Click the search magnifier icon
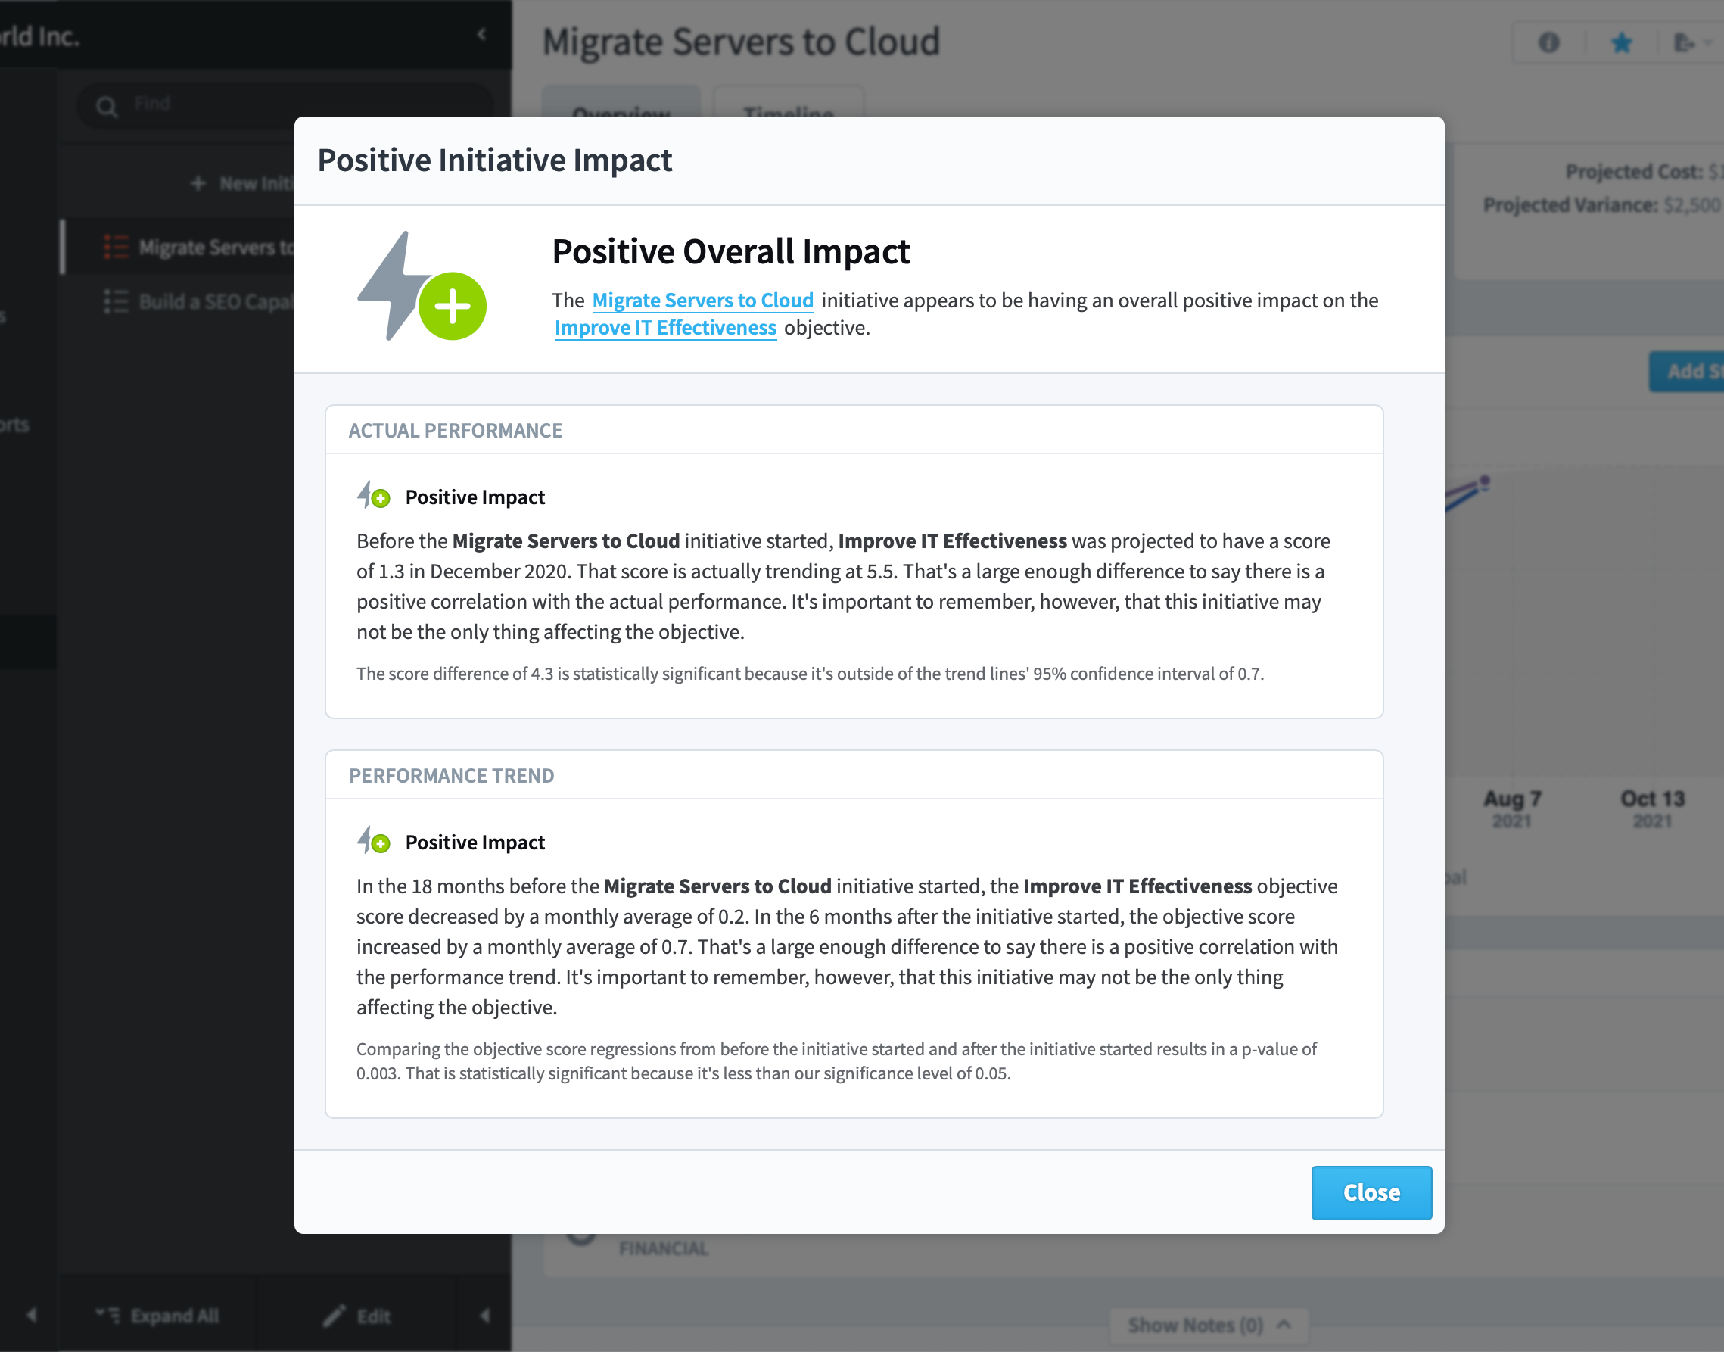This screenshot has width=1724, height=1352. coord(107,106)
